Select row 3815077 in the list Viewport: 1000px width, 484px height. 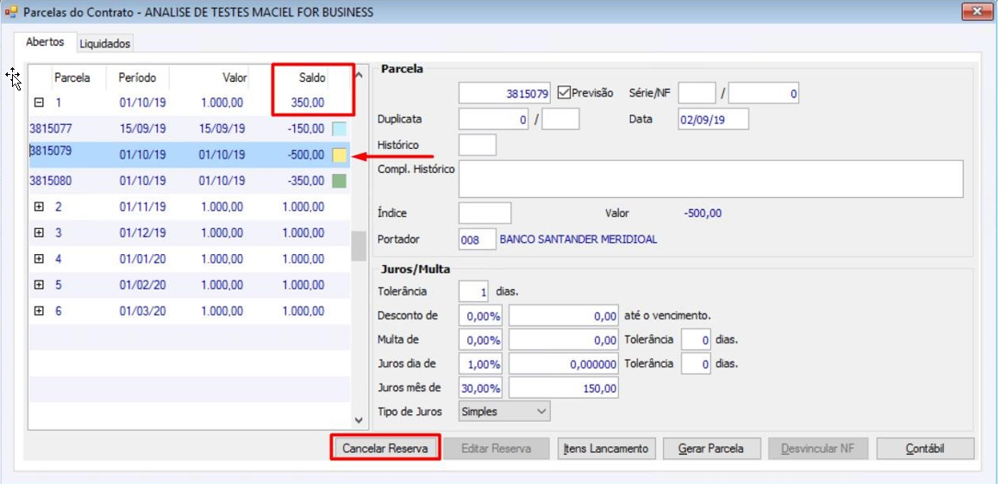(x=189, y=128)
